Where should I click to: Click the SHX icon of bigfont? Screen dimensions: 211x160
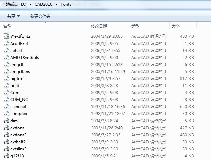(6, 78)
